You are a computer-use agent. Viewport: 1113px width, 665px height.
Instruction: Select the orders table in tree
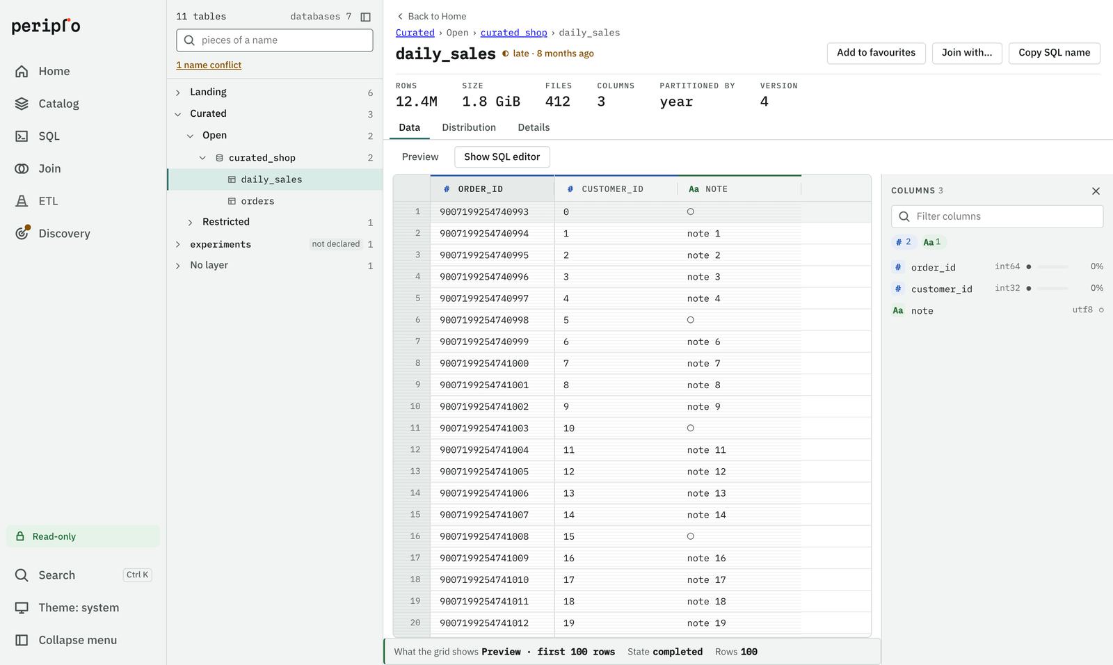[x=275, y=201]
